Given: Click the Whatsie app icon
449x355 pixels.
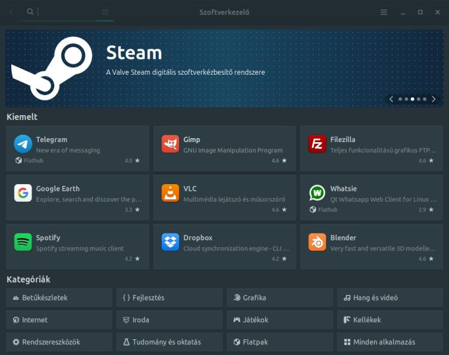Looking at the screenshot, I should (317, 193).
